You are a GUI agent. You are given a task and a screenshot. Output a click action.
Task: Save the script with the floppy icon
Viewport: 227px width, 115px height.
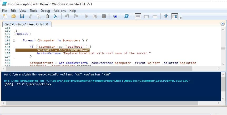click(22, 16)
